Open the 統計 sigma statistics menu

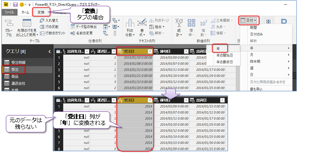179,28
